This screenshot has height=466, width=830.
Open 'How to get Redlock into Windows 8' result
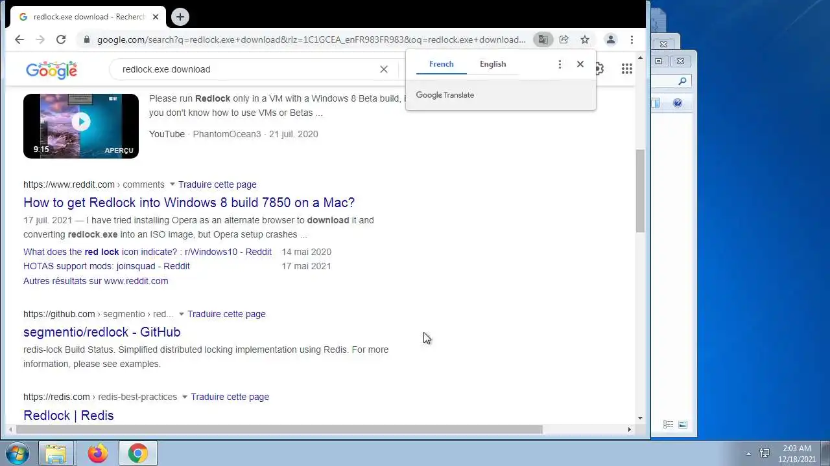(x=189, y=203)
